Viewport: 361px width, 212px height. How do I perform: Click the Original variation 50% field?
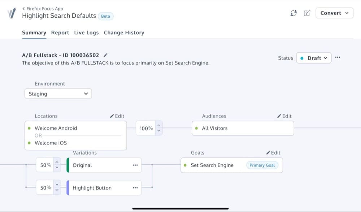[45, 165]
